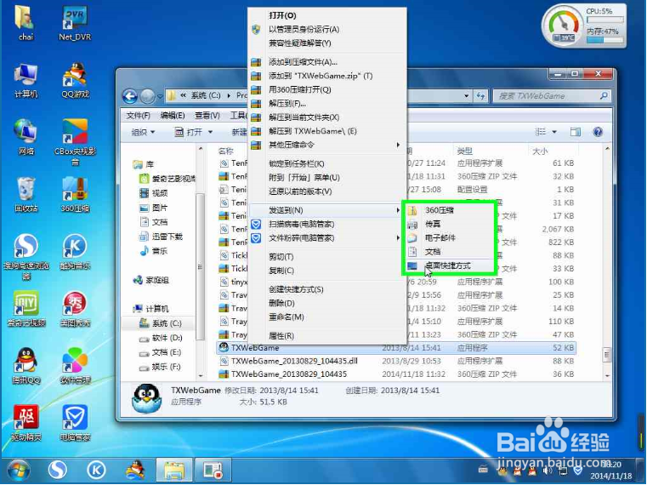Open the CBox央视影音 desktop shortcut
Image resolution: width=647 pixels, height=485 pixels.
pyautogui.click(x=75, y=141)
